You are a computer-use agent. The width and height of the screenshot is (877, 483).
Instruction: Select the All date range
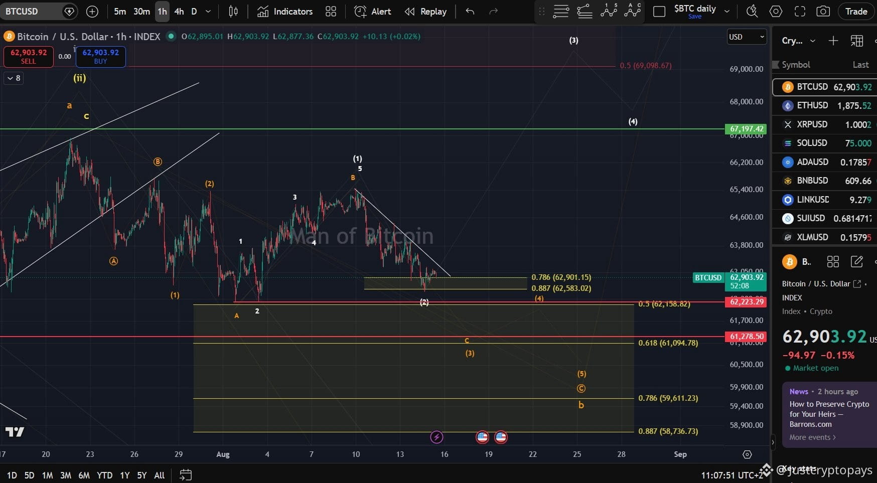(159, 475)
